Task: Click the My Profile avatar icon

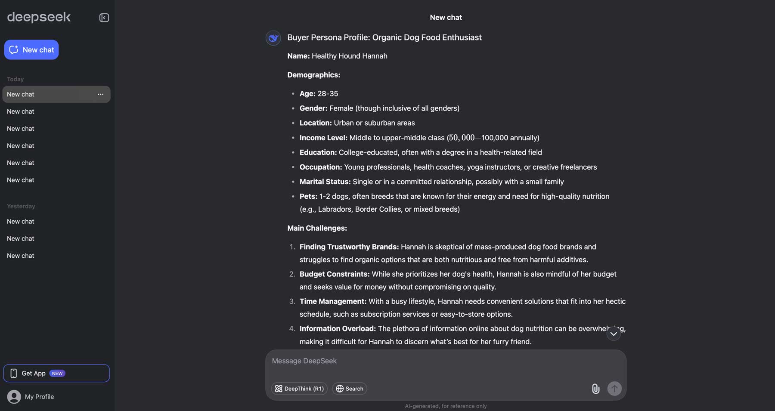Action: coord(15,396)
